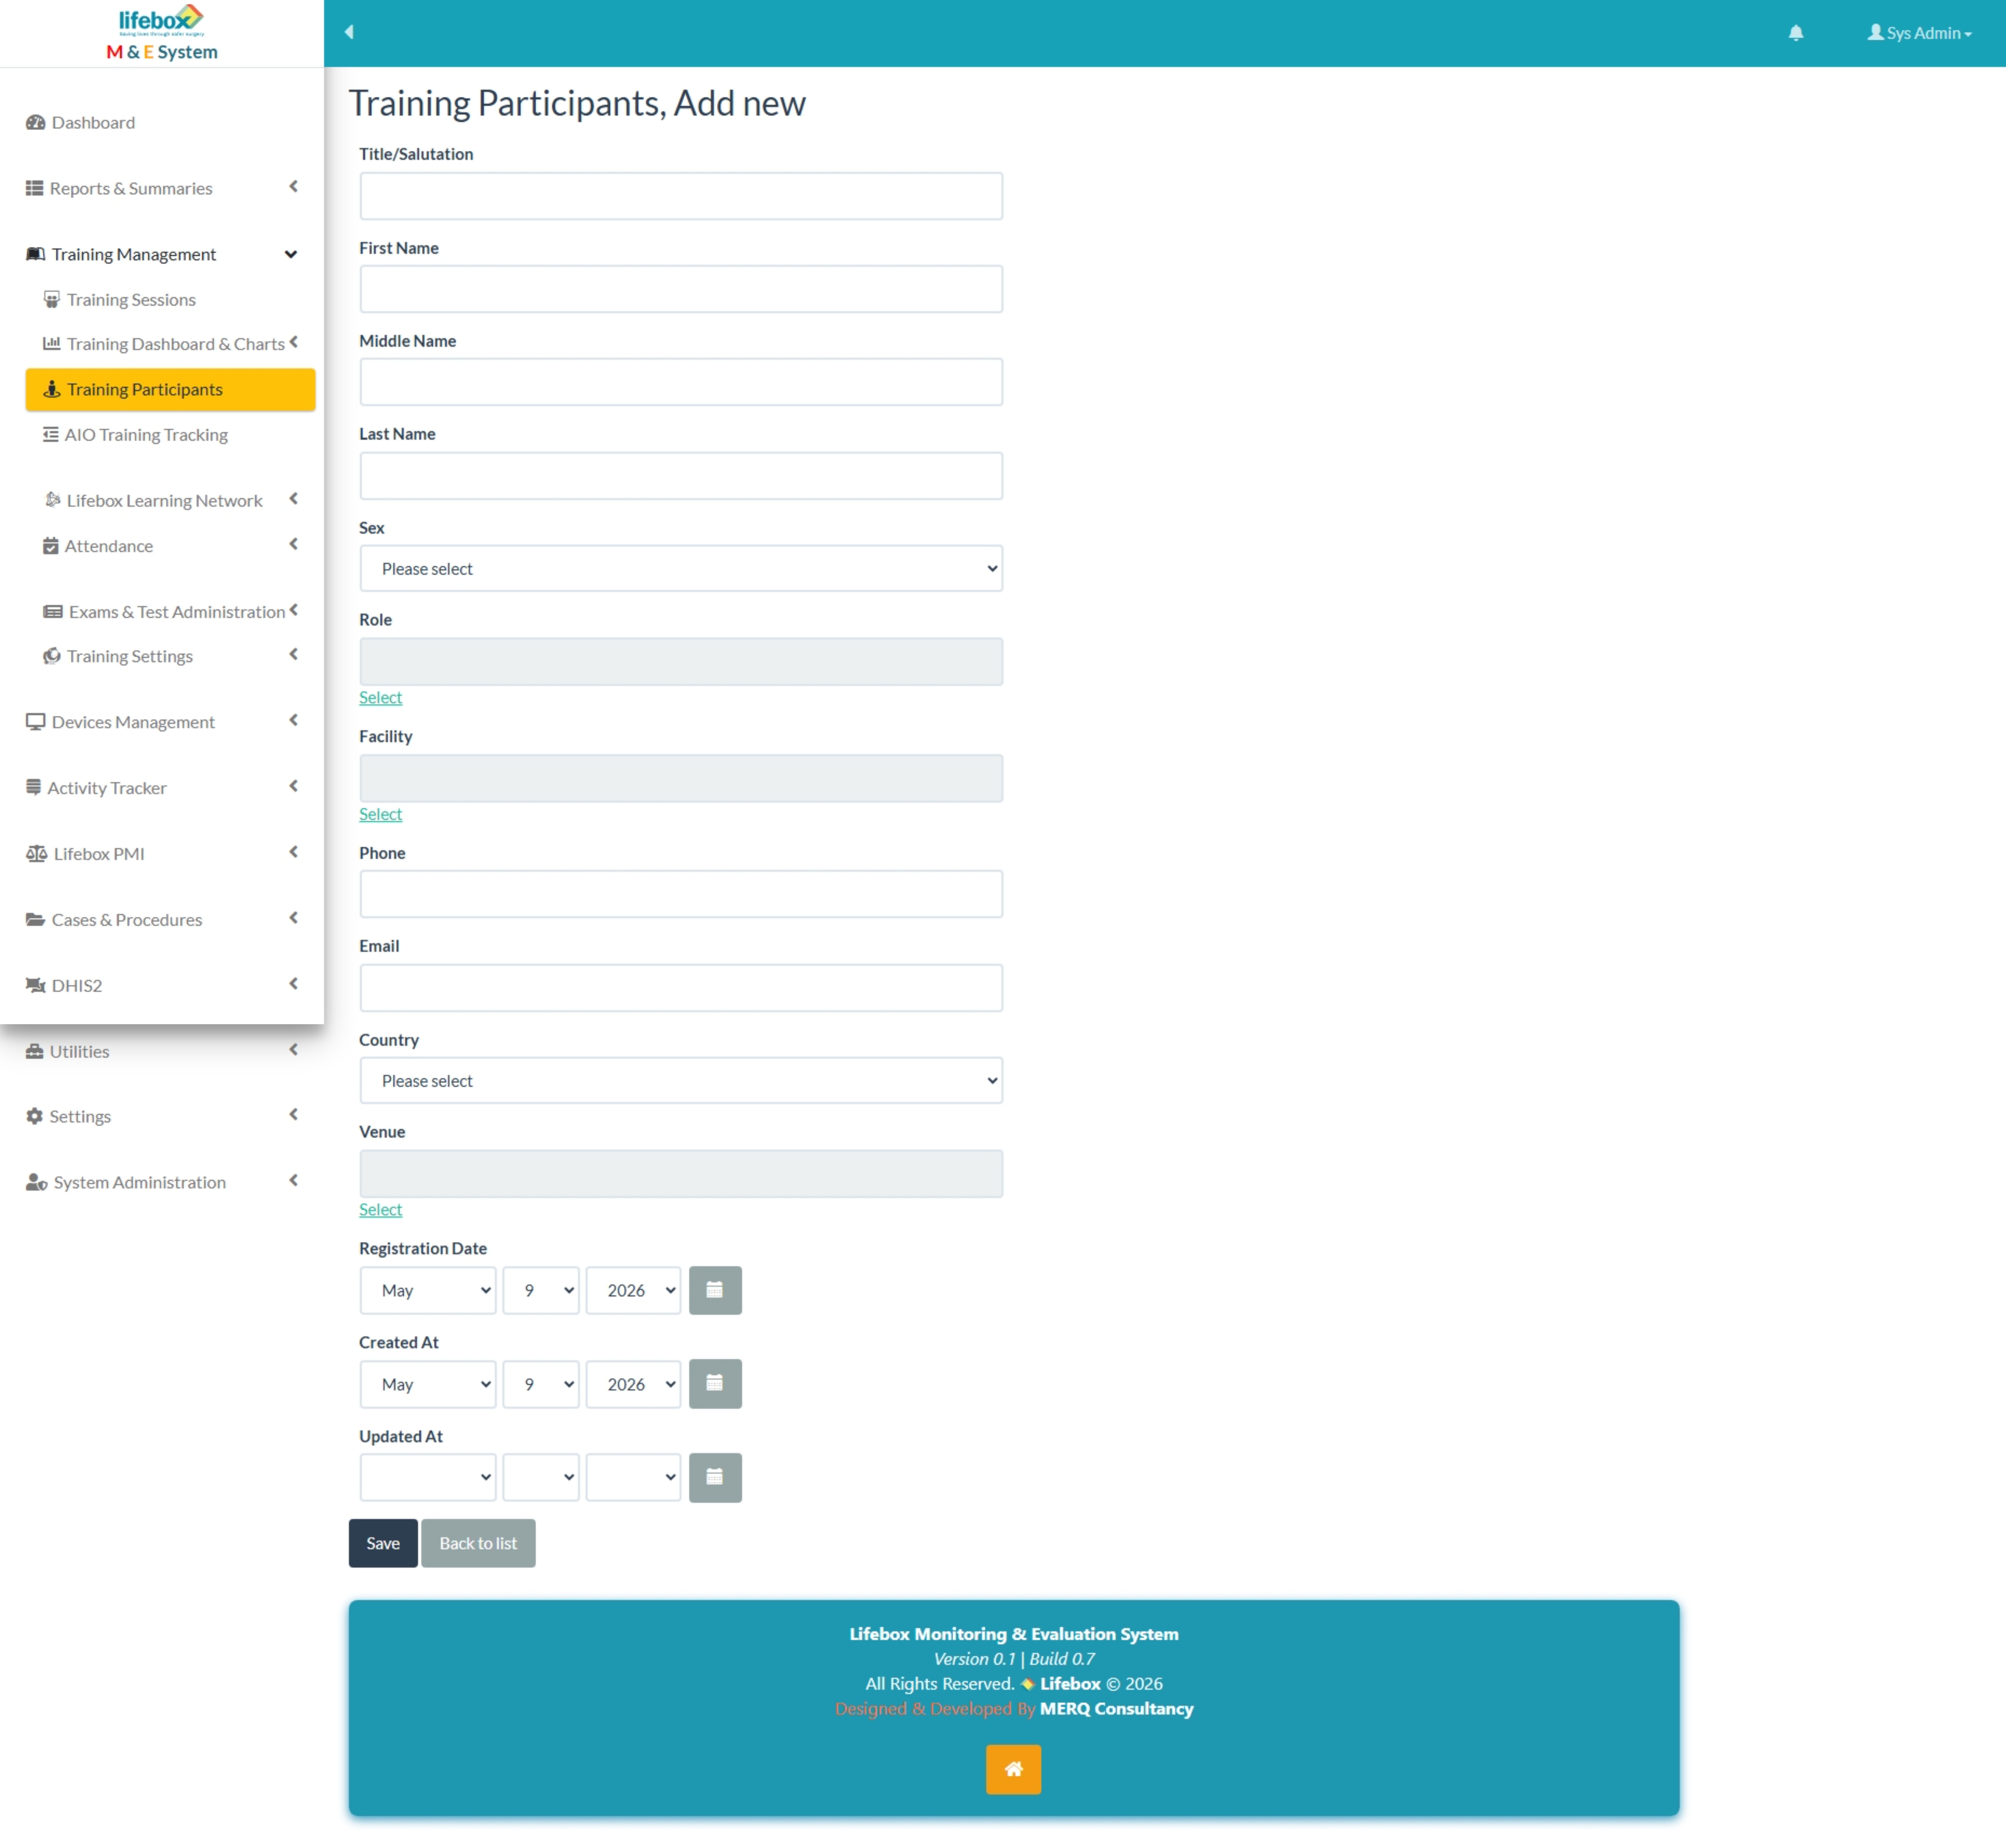Click Back to list button
The width and height of the screenshot is (2006, 1848).
[x=478, y=1543]
